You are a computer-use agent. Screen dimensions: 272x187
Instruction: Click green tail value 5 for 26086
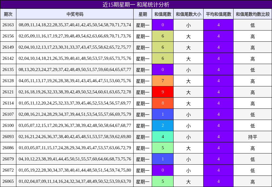(163, 148)
